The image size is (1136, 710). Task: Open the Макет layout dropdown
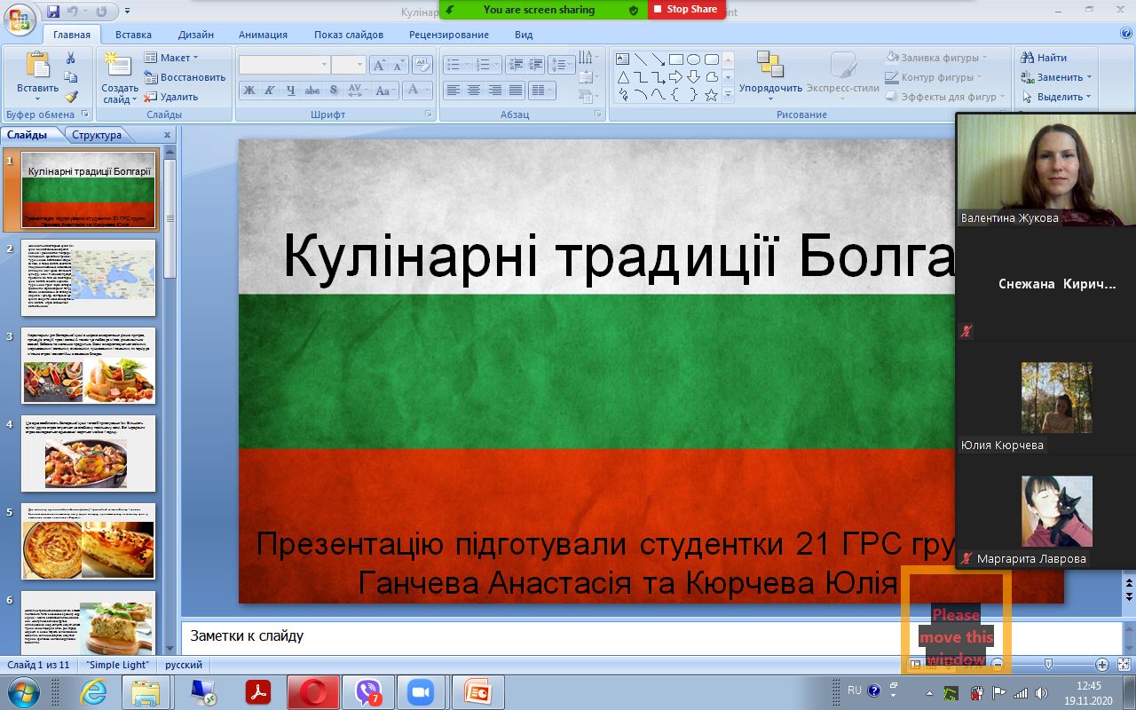[173, 58]
